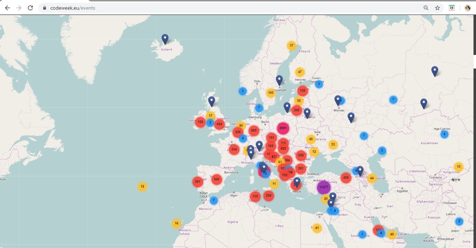476x248 pixels.
Task: Open the red cluster labeled 153
Action: [285, 175]
